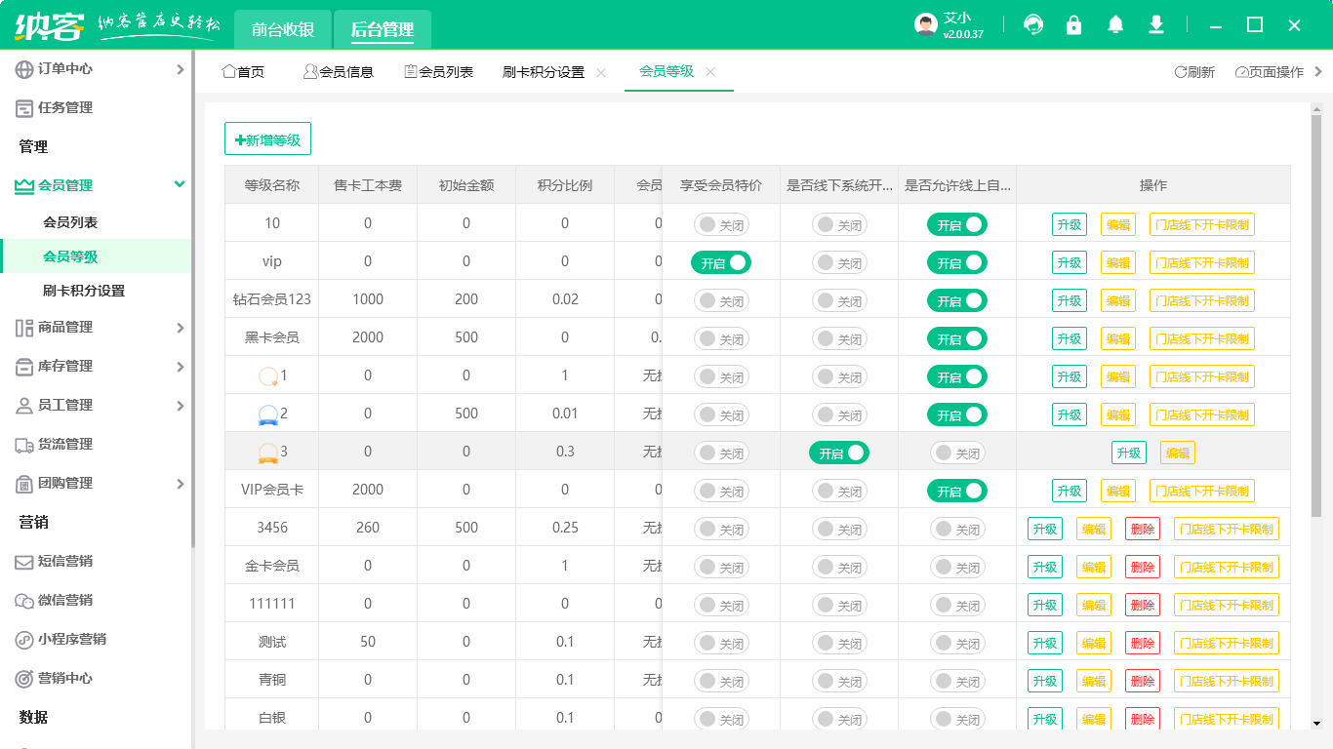Select the 任务管理 sidebar item
1333x749 pixels.
[x=59, y=107]
